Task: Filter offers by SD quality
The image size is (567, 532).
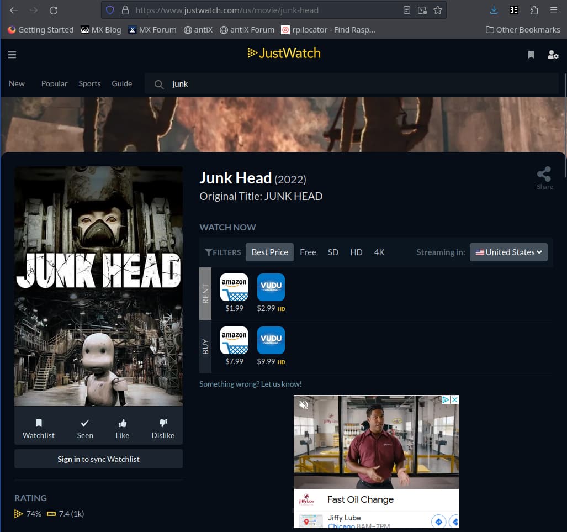Action: tap(333, 252)
